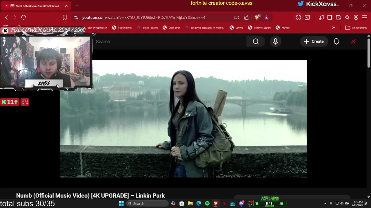Select the Numb (Official Music Video) tab
371x208 pixels.
pyautogui.click(x=35, y=6)
